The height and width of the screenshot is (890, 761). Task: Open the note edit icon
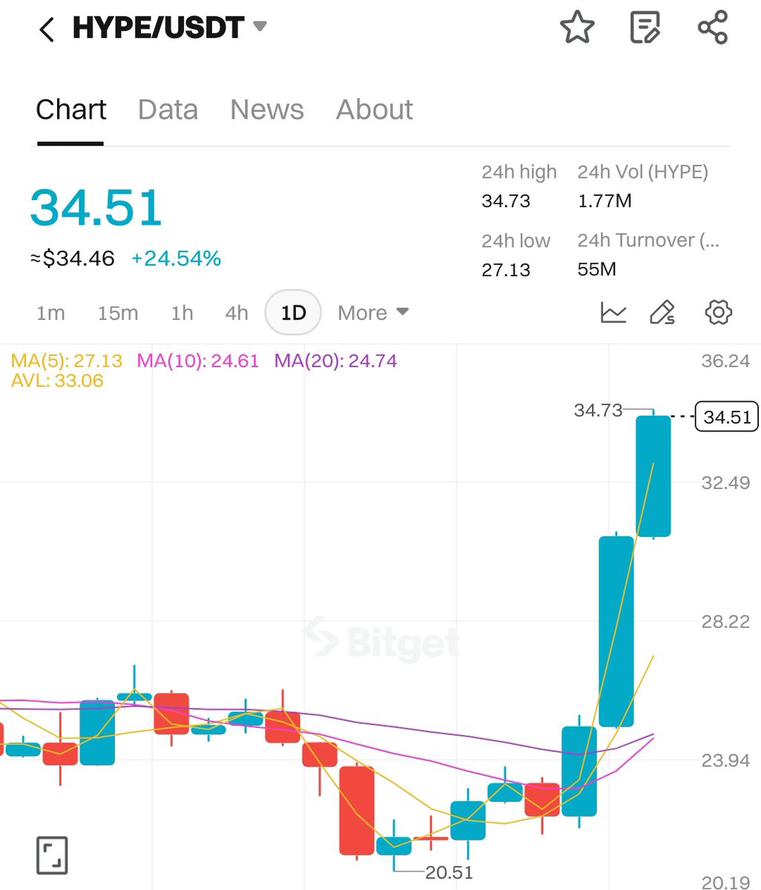pyautogui.click(x=645, y=28)
